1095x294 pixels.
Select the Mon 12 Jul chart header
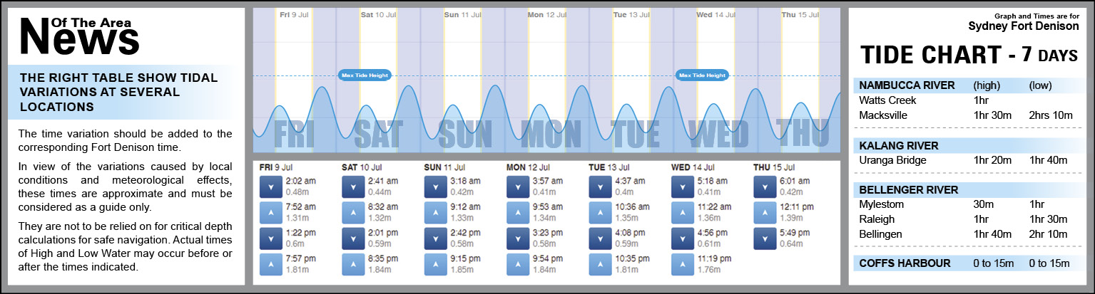coord(546,14)
